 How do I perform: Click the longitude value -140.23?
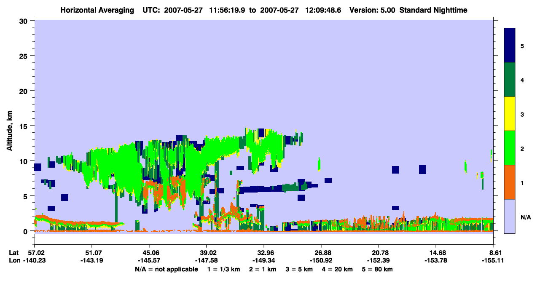35,261
